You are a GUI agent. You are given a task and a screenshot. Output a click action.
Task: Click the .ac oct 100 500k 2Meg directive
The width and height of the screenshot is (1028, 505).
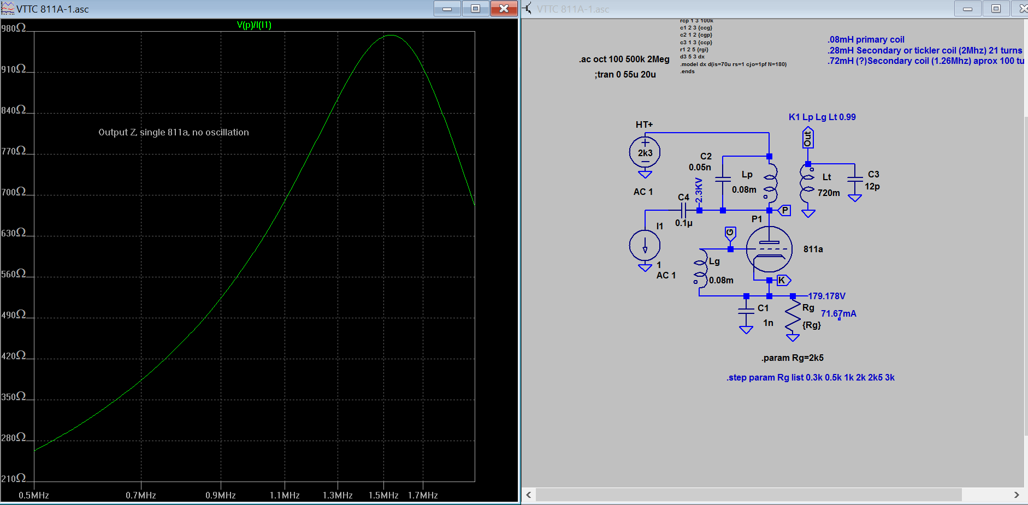(x=624, y=59)
